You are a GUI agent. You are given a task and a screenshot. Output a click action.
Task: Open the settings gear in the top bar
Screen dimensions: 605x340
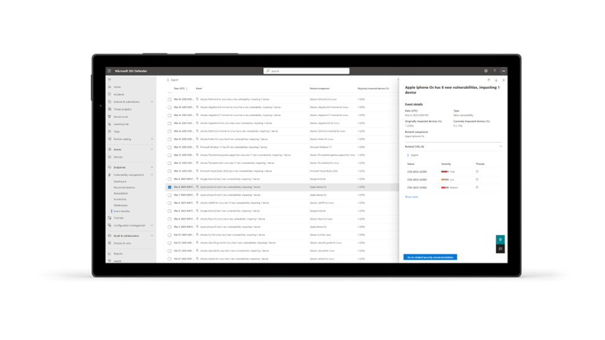(x=486, y=71)
